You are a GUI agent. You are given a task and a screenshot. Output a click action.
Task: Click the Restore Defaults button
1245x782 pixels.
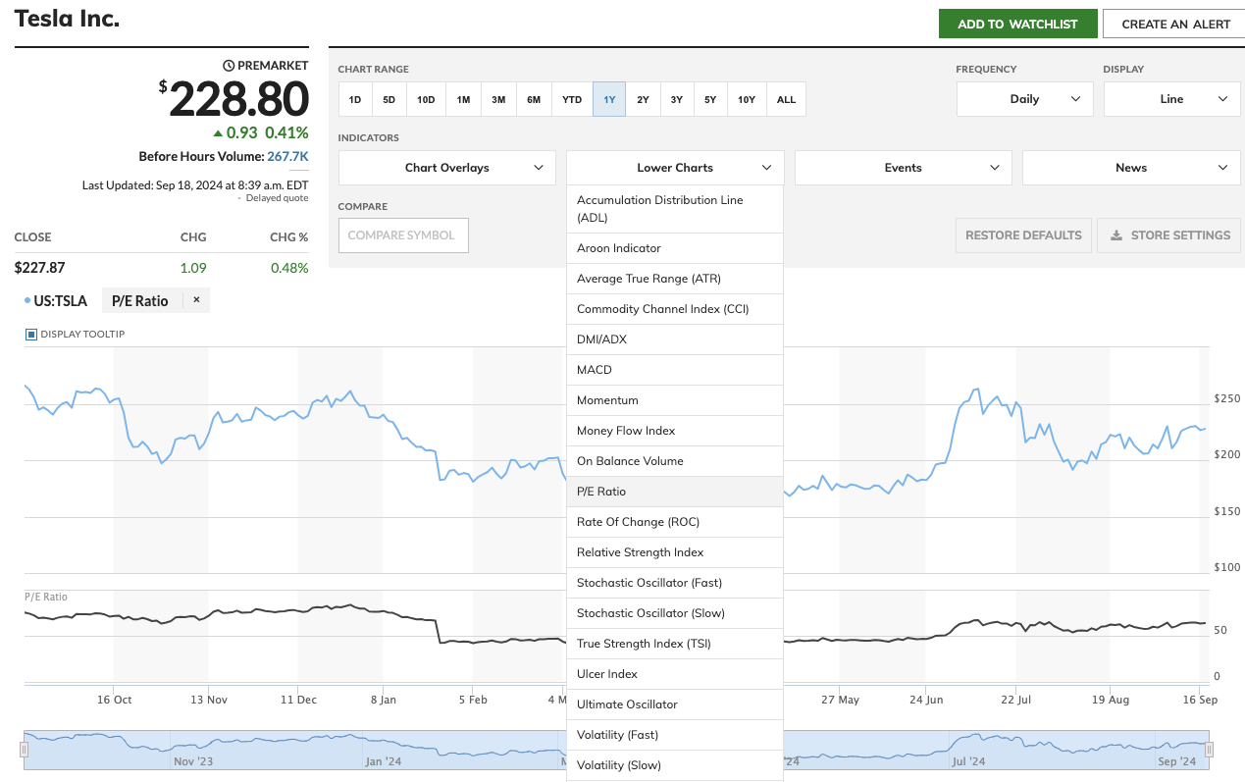[x=1023, y=235]
